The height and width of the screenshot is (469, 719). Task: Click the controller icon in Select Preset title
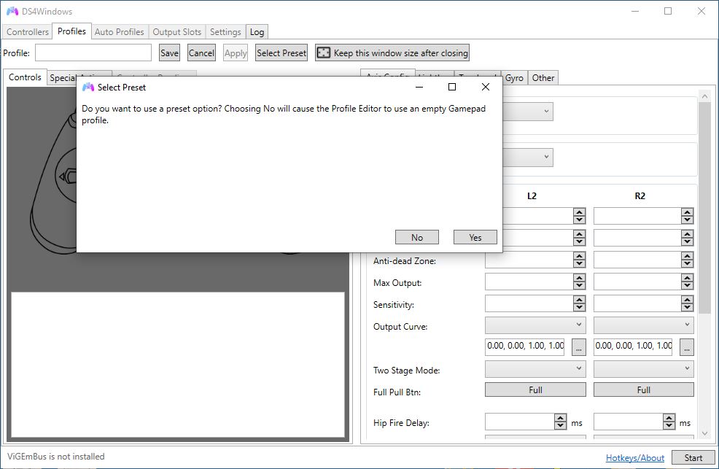88,87
